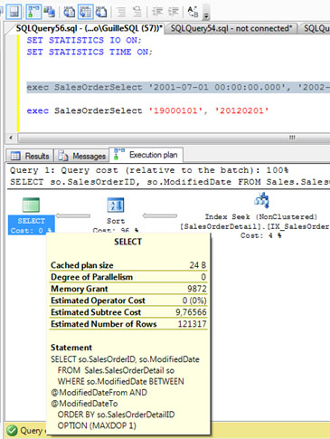Screen dimensions: 330x439
Task: Click the query editor horizontal scrollbar track
Action: 174,138
